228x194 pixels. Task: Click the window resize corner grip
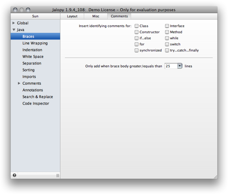pyautogui.click(x=215, y=177)
